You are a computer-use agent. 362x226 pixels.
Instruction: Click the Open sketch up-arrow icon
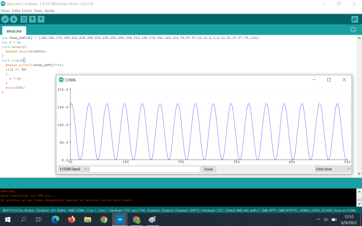pyautogui.click(x=32, y=19)
